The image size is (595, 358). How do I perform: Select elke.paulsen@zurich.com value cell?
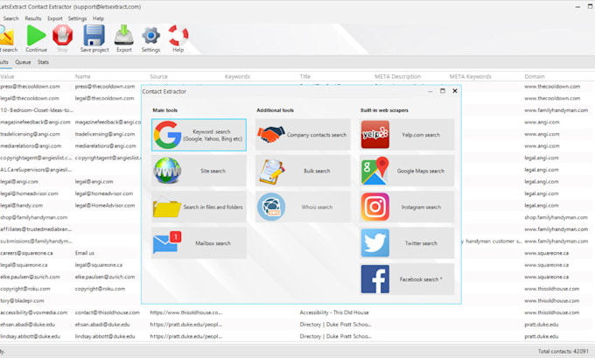[30, 277]
